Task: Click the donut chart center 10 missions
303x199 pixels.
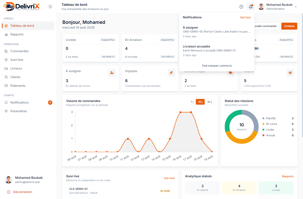Action: point(242,127)
